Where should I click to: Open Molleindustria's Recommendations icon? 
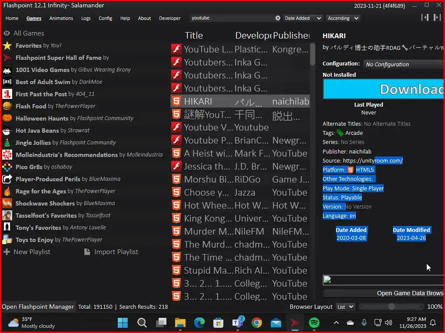(7, 155)
